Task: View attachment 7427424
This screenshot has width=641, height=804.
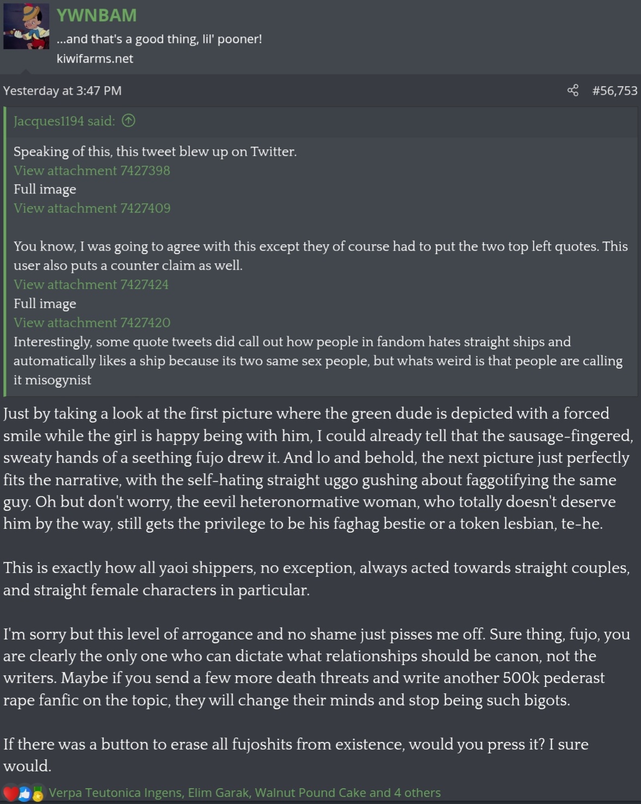Action: [x=91, y=285]
